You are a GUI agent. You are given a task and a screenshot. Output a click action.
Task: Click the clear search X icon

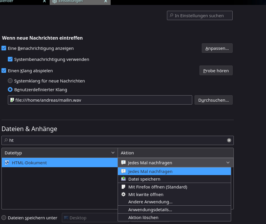click(229, 140)
